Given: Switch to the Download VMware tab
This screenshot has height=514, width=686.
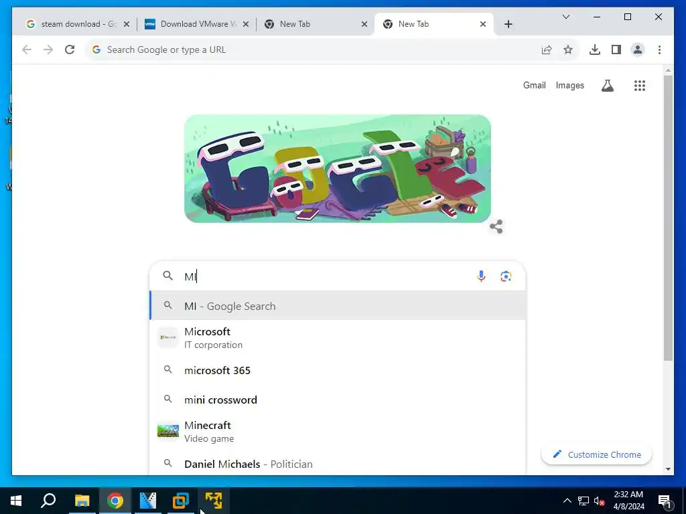Looking at the screenshot, I should (197, 24).
